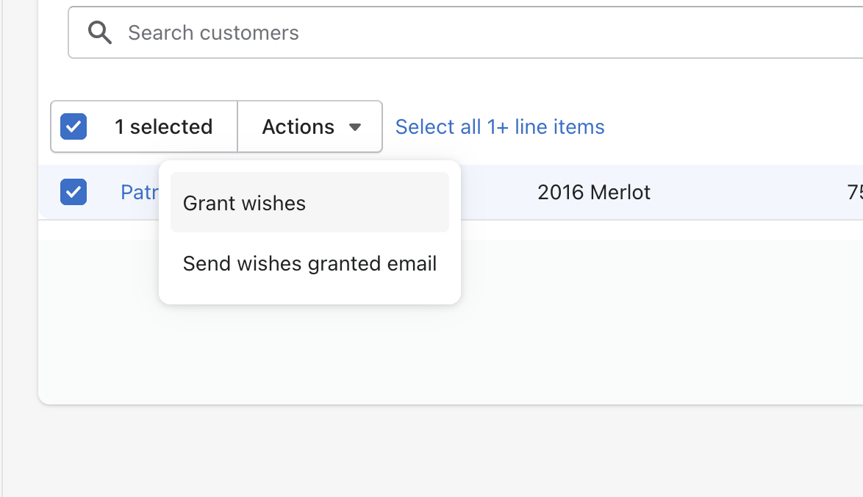Deselect the Patr… row checkbox
The height and width of the screenshot is (497, 863).
point(74,192)
